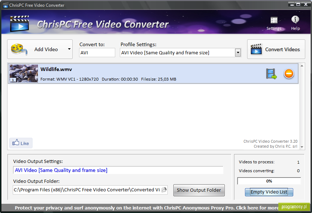The height and width of the screenshot is (213, 312).
Task: Click scroll down arrow of video list
Action: coord(302,147)
